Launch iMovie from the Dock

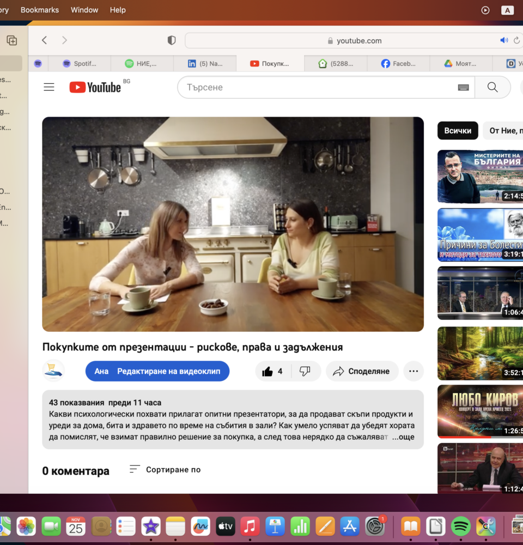151,526
